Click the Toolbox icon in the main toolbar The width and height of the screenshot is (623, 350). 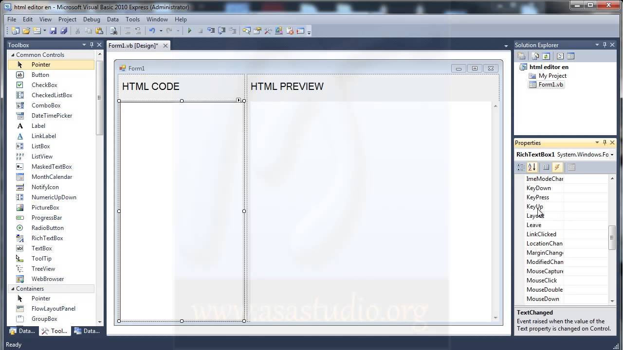point(268,31)
